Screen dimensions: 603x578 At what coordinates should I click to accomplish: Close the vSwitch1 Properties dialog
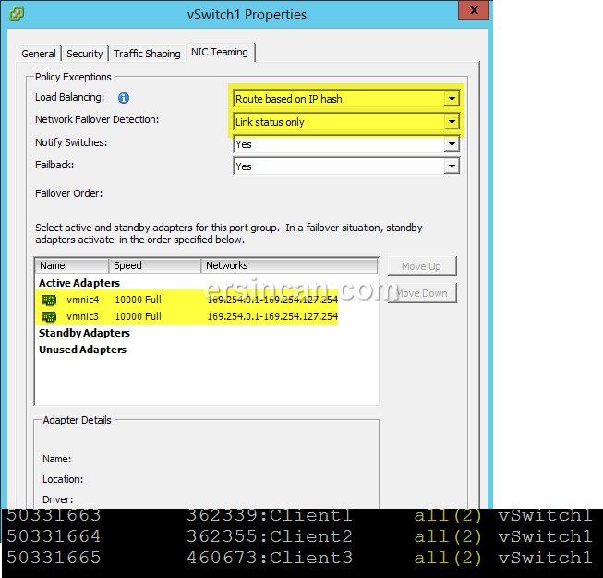pyautogui.click(x=474, y=11)
